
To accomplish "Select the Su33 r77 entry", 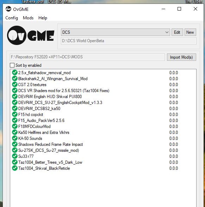I will tap(26, 156).
